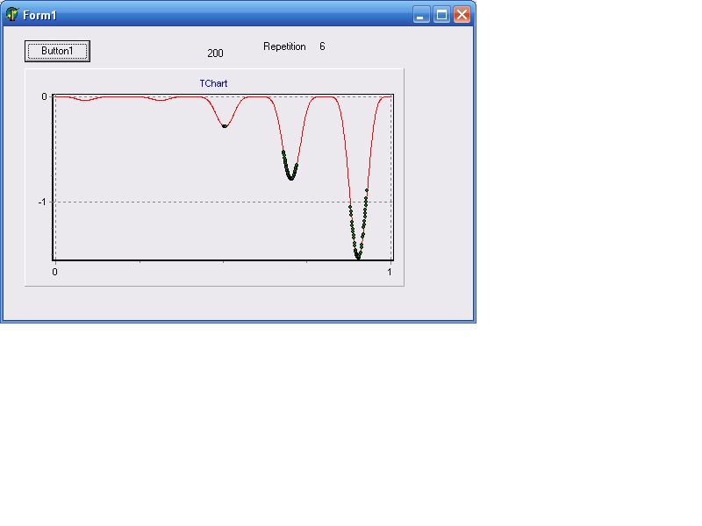Click the Form1 application icon in title bar
The image size is (702, 526).
pos(12,15)
